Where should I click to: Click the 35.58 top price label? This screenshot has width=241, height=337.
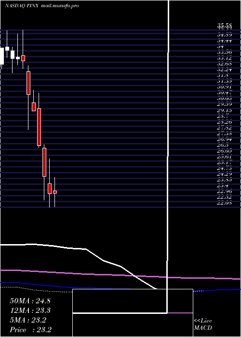[x=224, y=26]
